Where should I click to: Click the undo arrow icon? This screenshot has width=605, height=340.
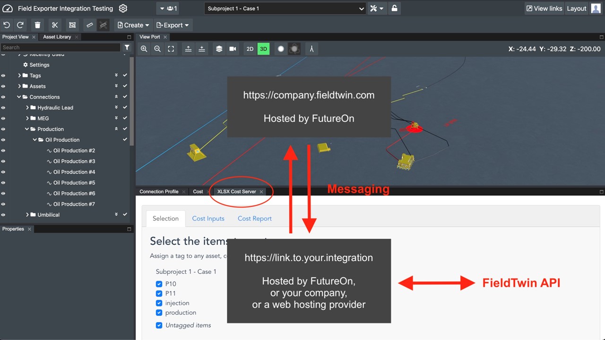pos(7,25)
